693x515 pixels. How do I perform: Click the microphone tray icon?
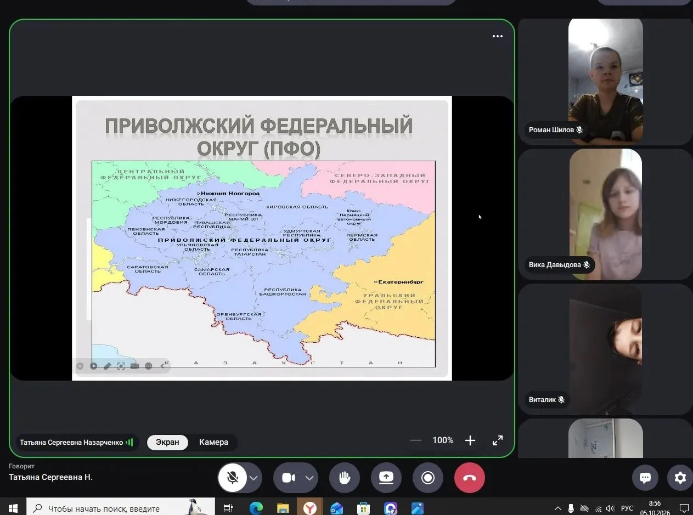point(571,508)
